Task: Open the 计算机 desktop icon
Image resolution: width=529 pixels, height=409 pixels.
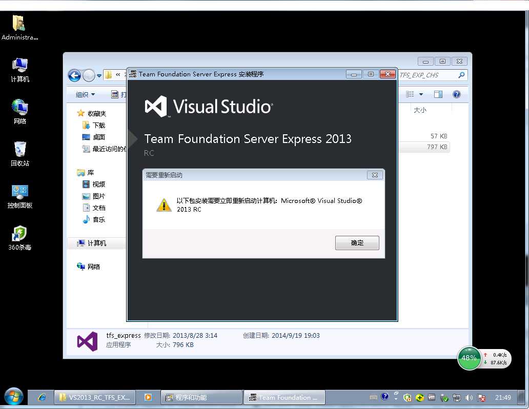Action: coord(19,70)
